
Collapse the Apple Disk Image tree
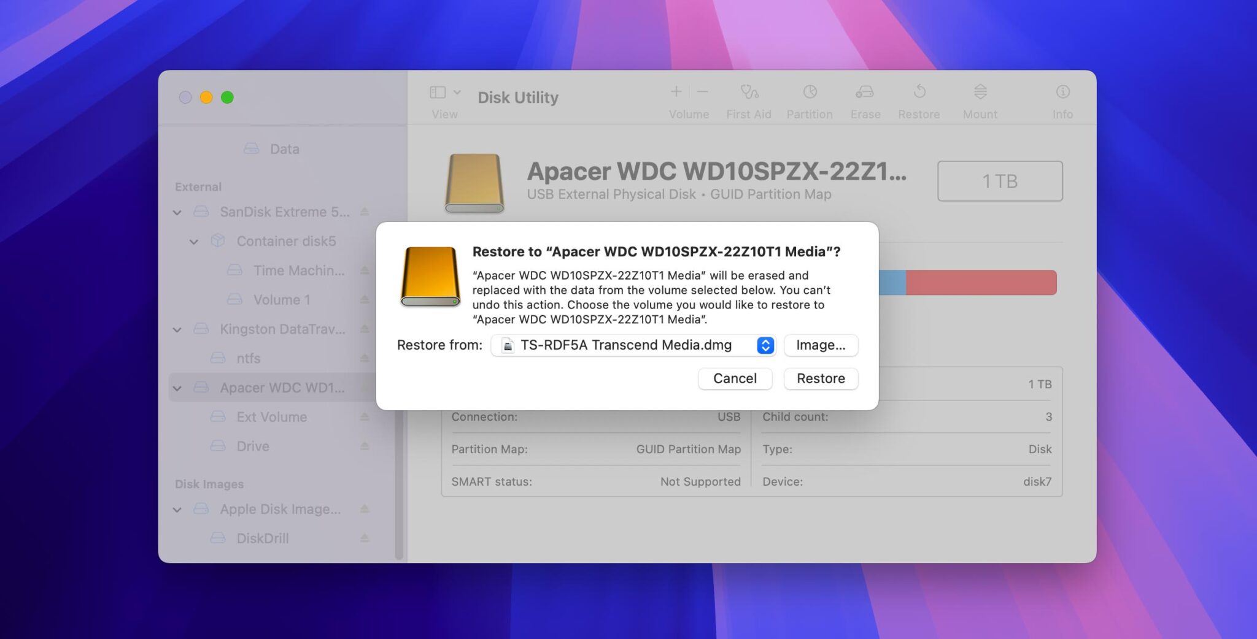(x=177, y=510)
